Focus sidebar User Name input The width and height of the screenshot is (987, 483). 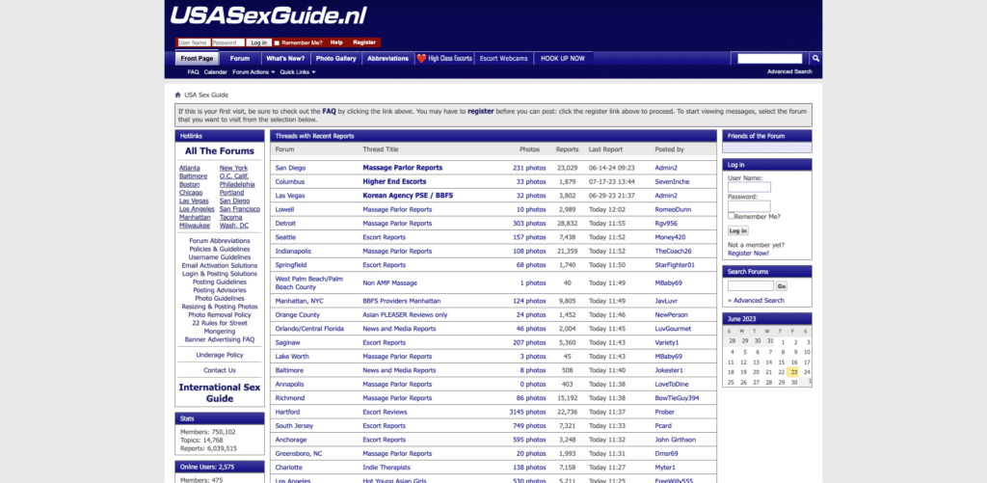749,187
